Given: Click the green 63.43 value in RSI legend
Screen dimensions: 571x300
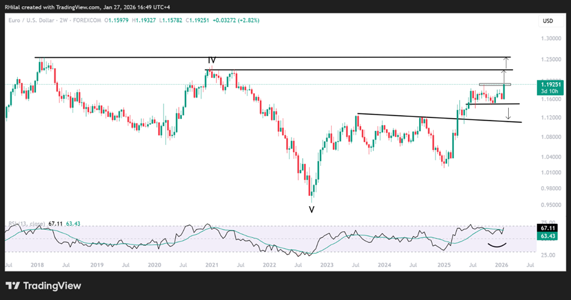Looking at the screenshot, I should click(73, 224).
